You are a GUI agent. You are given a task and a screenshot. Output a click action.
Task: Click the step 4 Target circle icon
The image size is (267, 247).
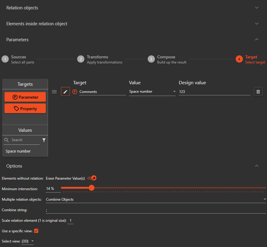point(239,59)
